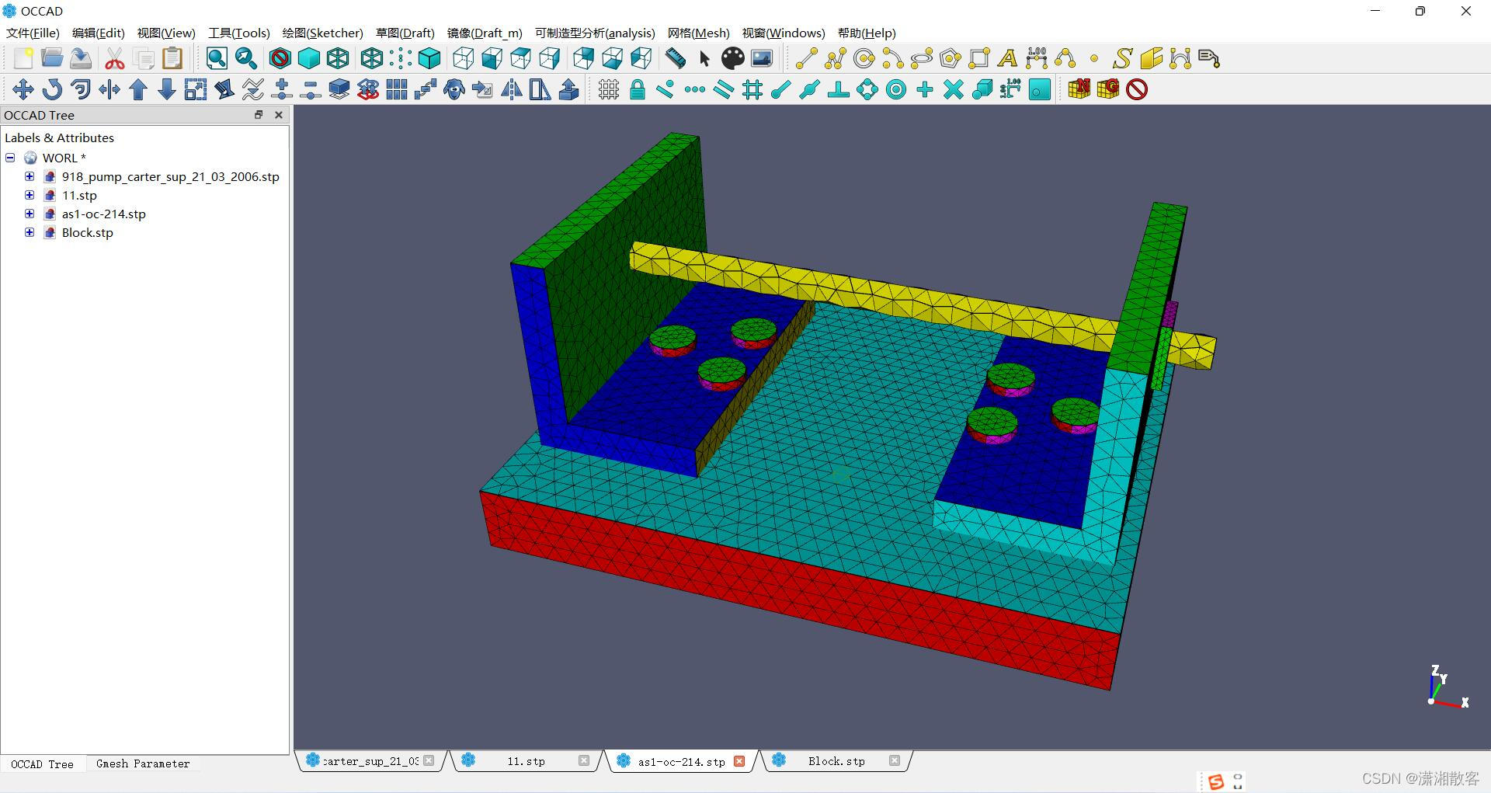The image size is (1491, 793).
Task: Select the yellow text A tool
Action: [x=1007, y=58]
